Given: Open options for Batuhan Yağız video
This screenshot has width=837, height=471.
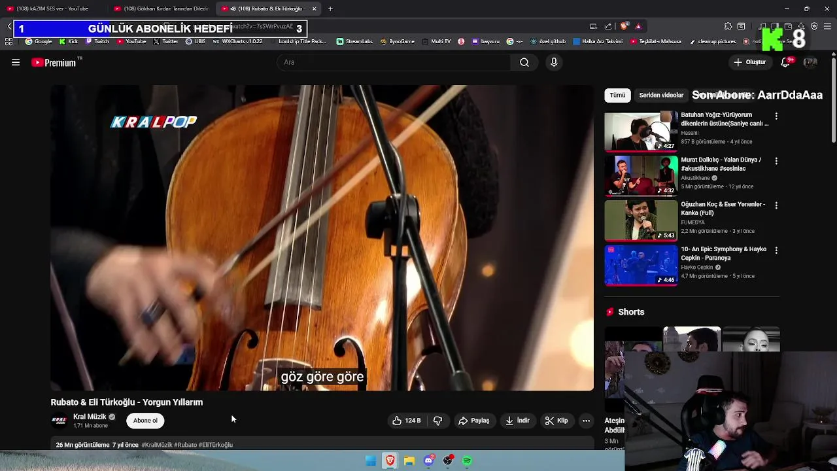Looking at the screenshot, I should (776, 116).
